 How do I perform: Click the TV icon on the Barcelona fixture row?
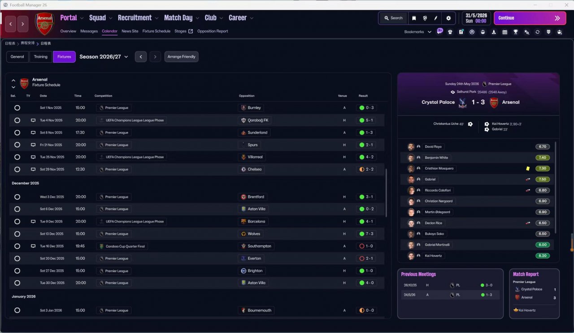33,222
